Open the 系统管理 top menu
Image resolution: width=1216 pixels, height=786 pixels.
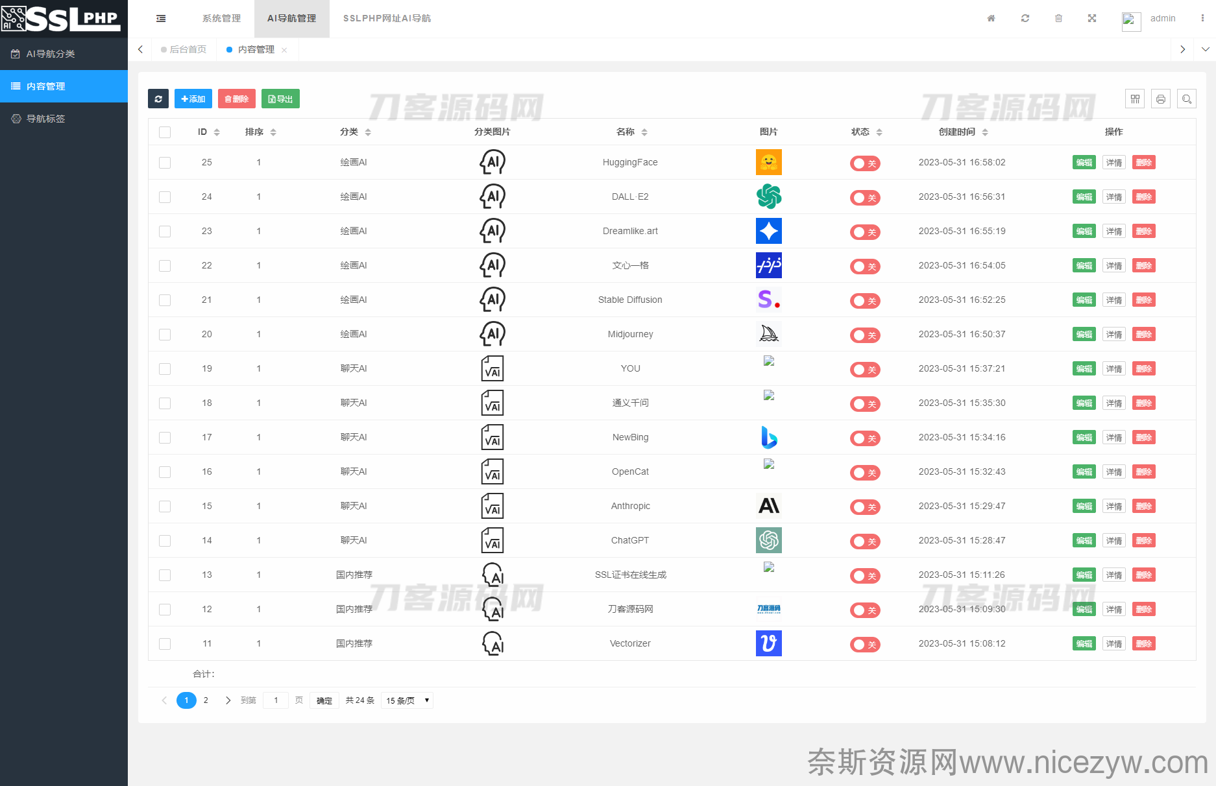(221, 18)
